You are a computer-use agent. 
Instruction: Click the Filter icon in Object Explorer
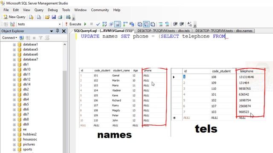tap(41, 38)
